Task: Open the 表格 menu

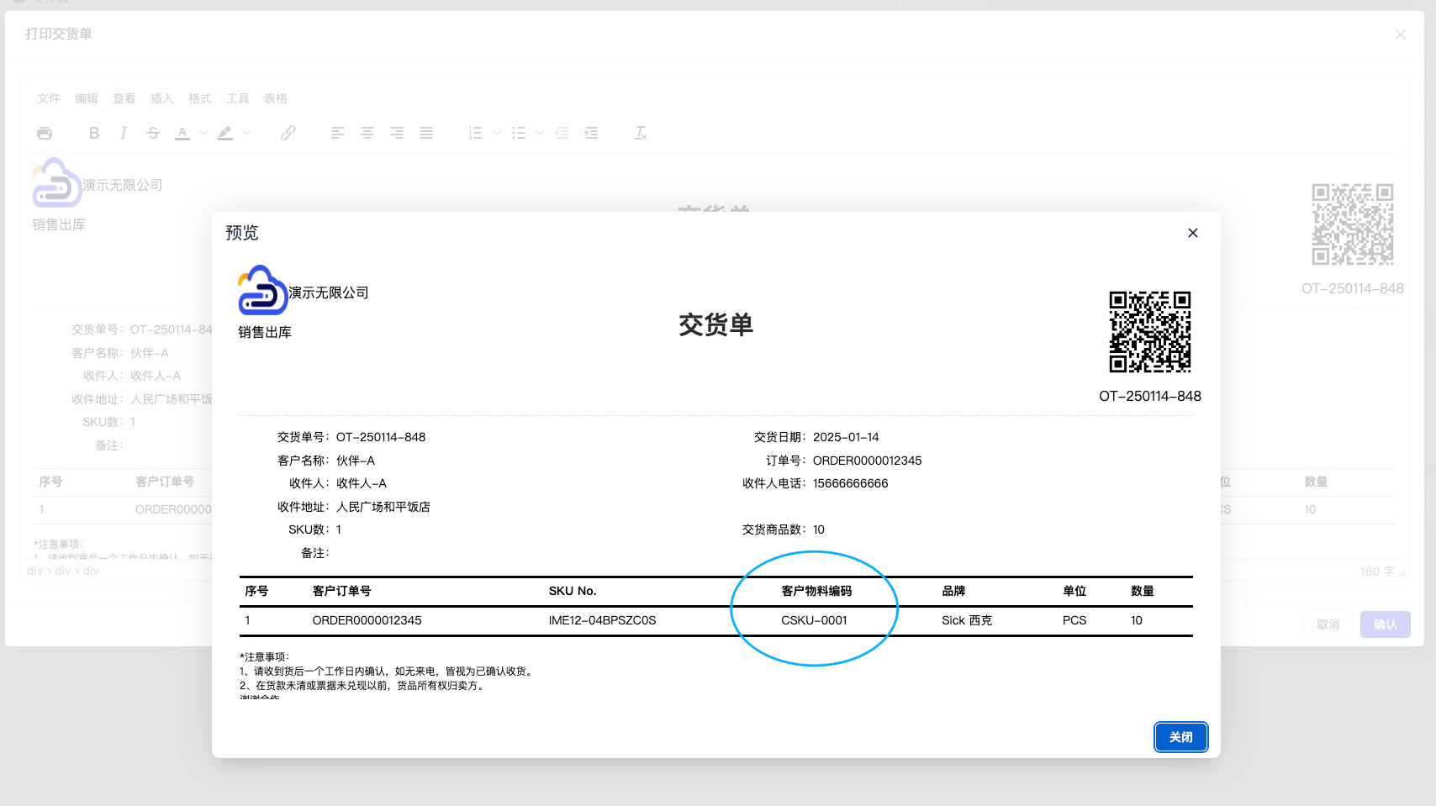Action: click(277, 98)
